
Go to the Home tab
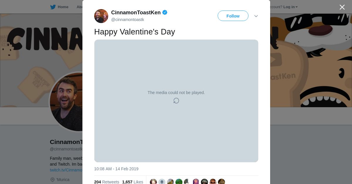[x=63, y=7]
